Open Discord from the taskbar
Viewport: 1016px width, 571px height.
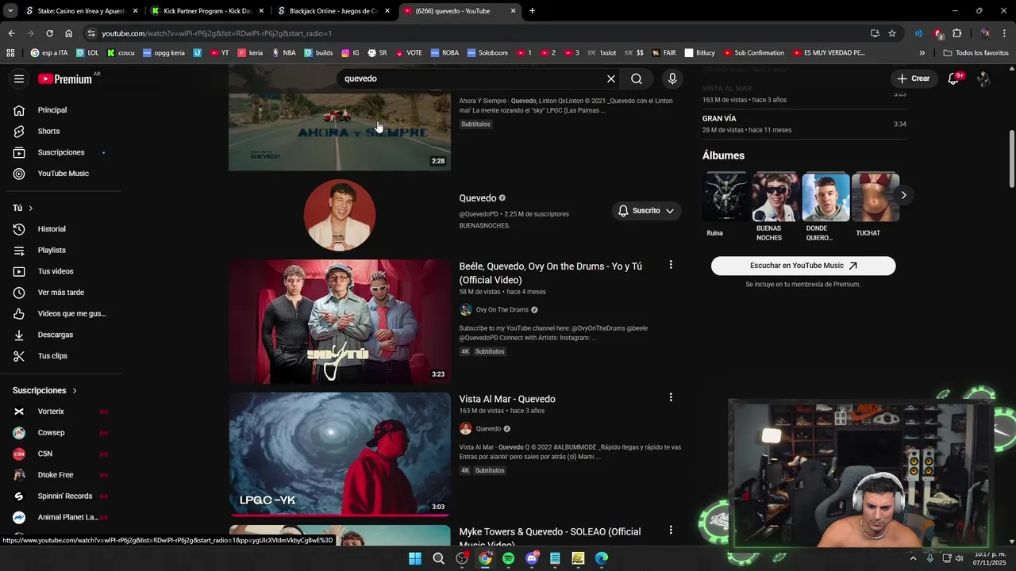(x=532, y=558)
